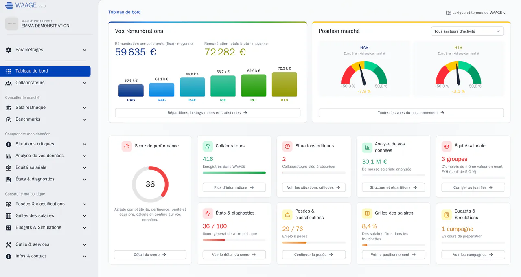This screenshot has width=521, height=277.
Task: Open Toutes les vues du positionnement
Action: pos(411,113)
